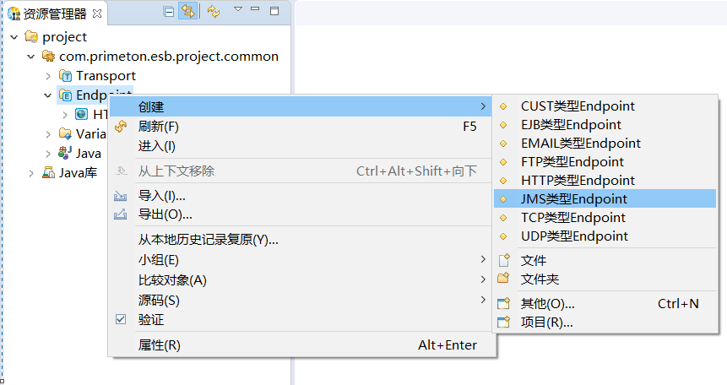Toggle Link with Editor button

tap(187, 12)
